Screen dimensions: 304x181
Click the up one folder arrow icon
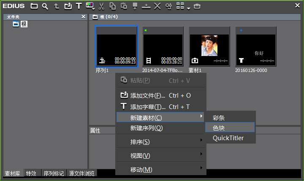click(57, 6)
